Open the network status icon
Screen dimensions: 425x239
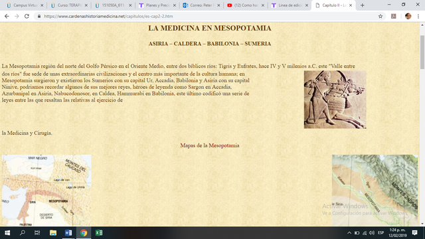click(365, 233)
